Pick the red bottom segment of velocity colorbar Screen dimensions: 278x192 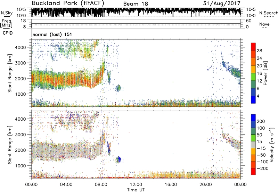[x=253, y=172]
